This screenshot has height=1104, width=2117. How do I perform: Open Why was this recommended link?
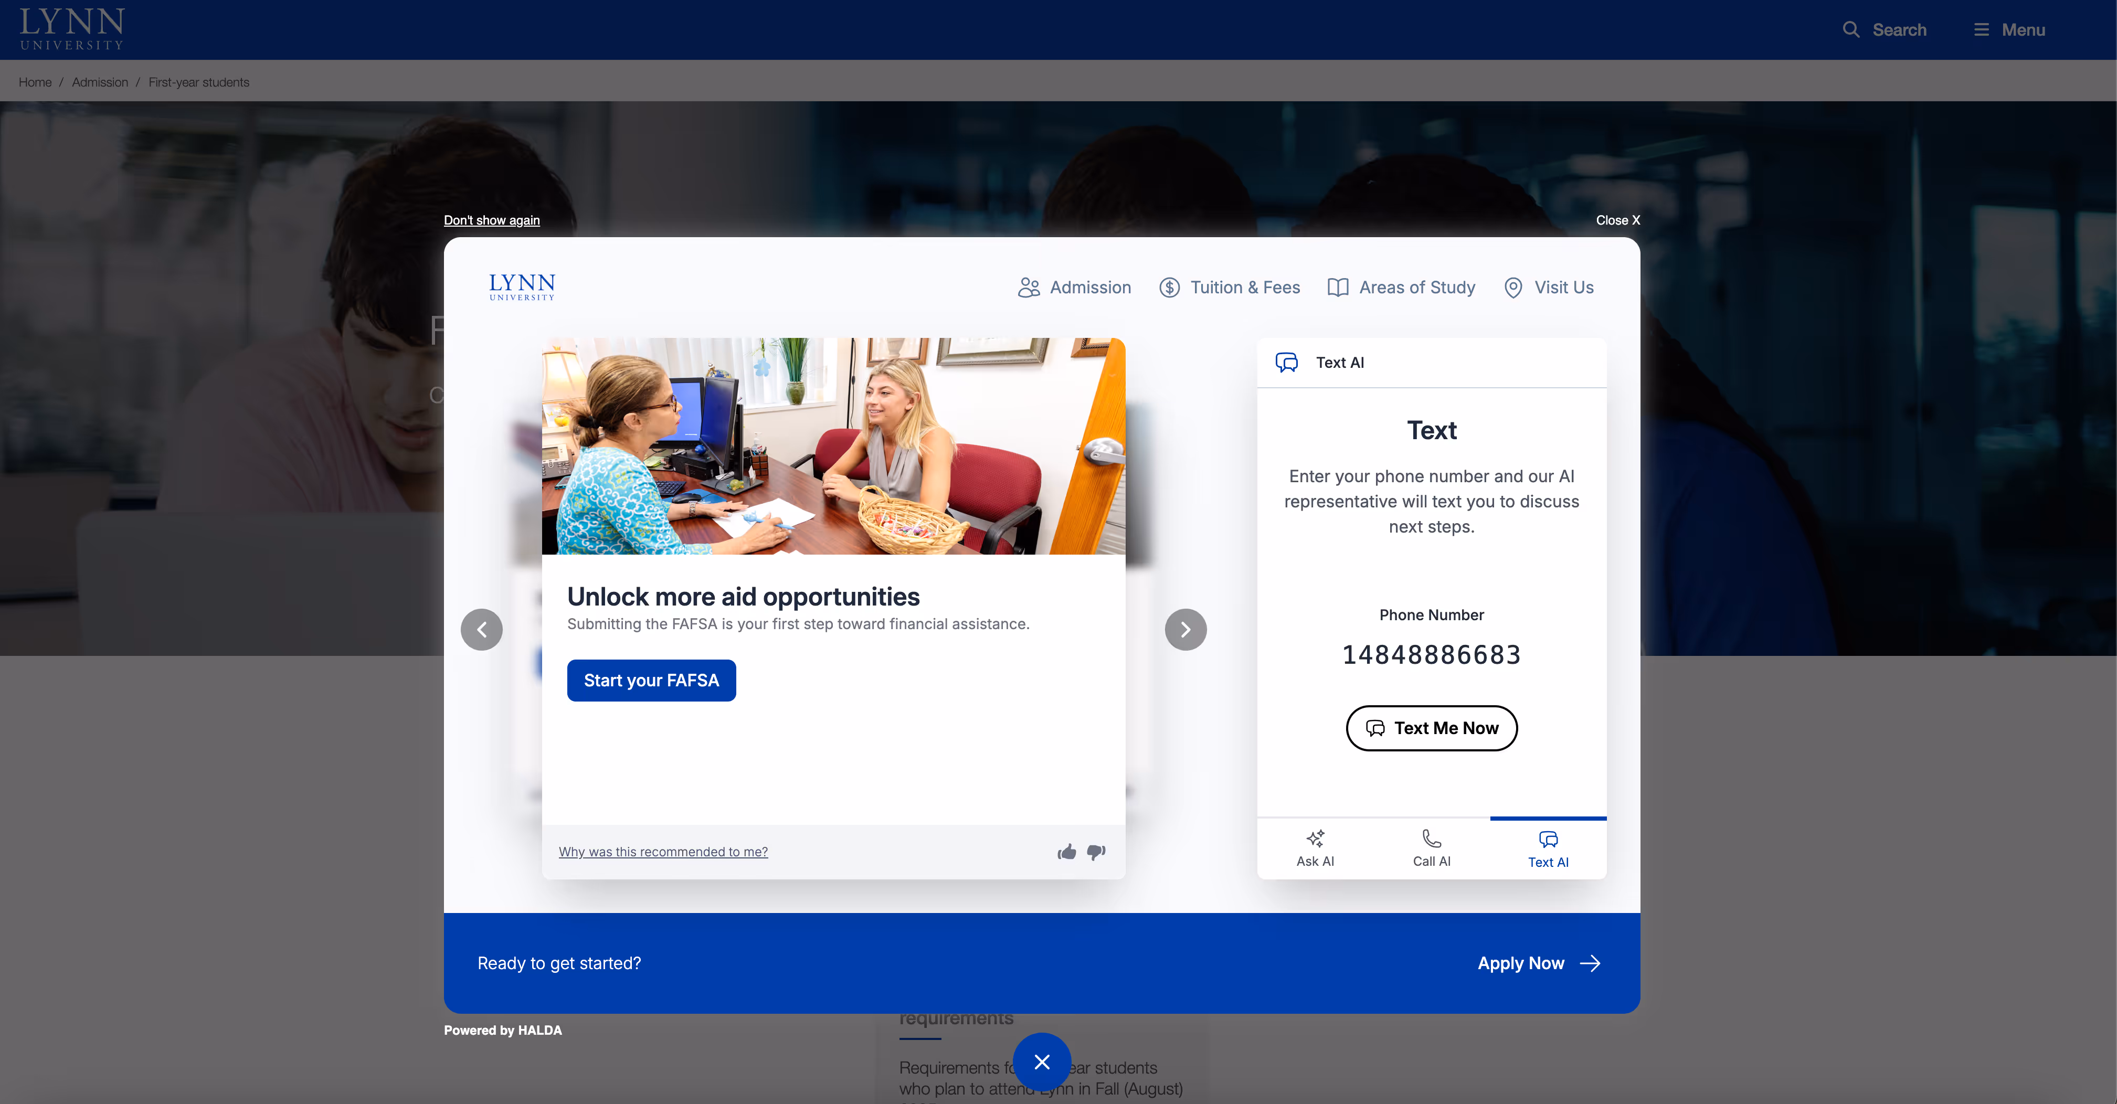coord(662,852)
